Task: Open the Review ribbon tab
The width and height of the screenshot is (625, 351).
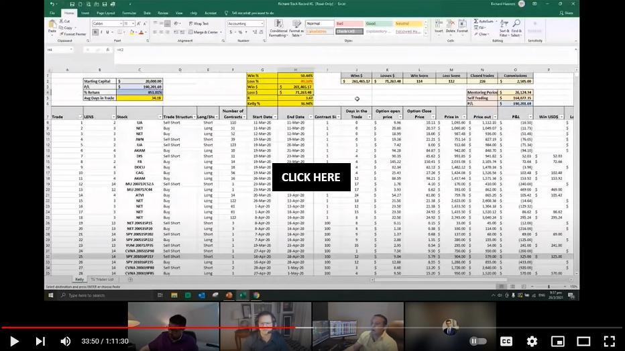Action: click(x=163, y=13)
